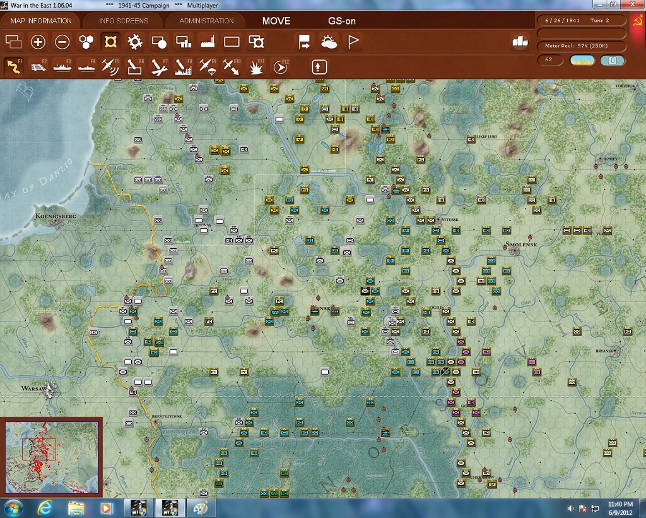This screenshot has width=646, height=518.
Task: Open the Windows Start button
Action: (x=13, y=508)
